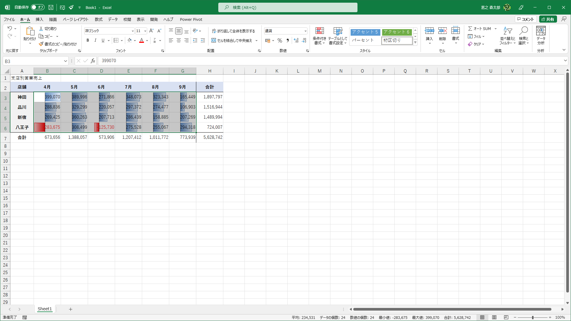This screenshot has width=571, height=321.
Task: Click the Comments (コメント) button
Action: (x=526, y=19)
